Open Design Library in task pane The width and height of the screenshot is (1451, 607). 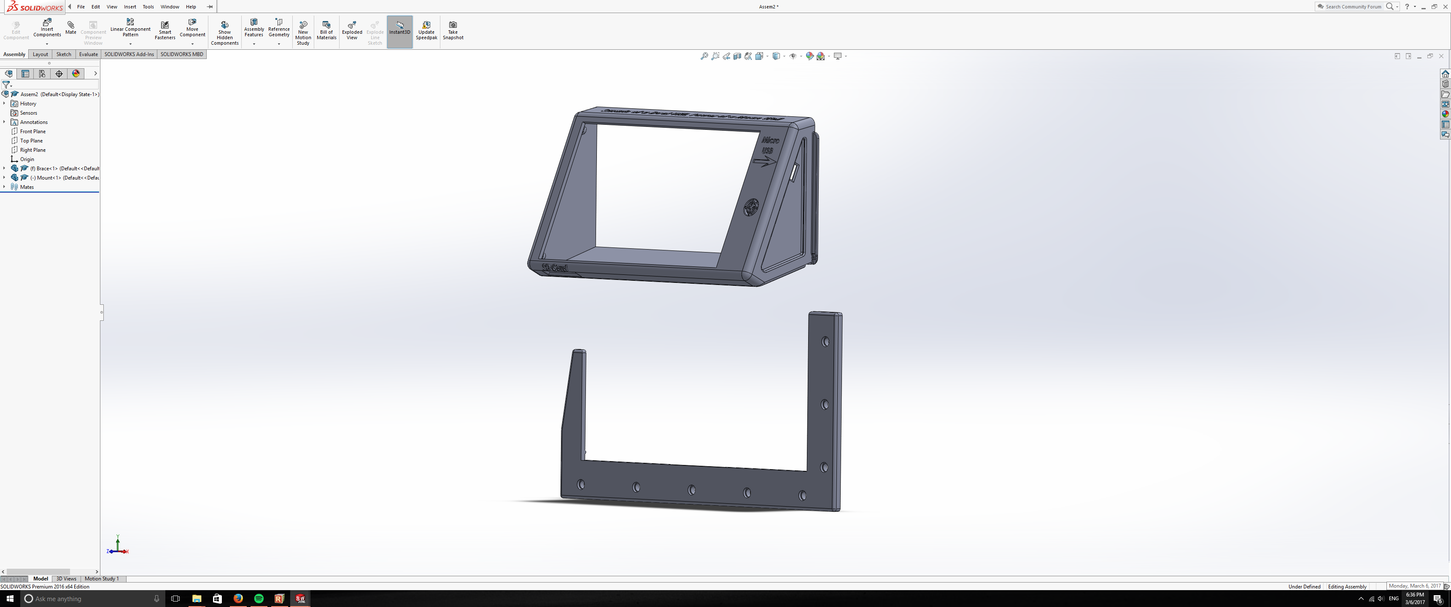pyautogui.click(x=1446, y=84)
